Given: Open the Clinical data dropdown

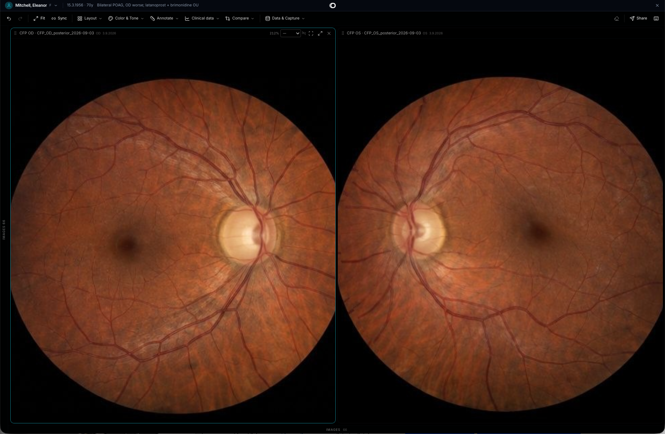Looking at the screenshot, I should [x=202, y=18].
